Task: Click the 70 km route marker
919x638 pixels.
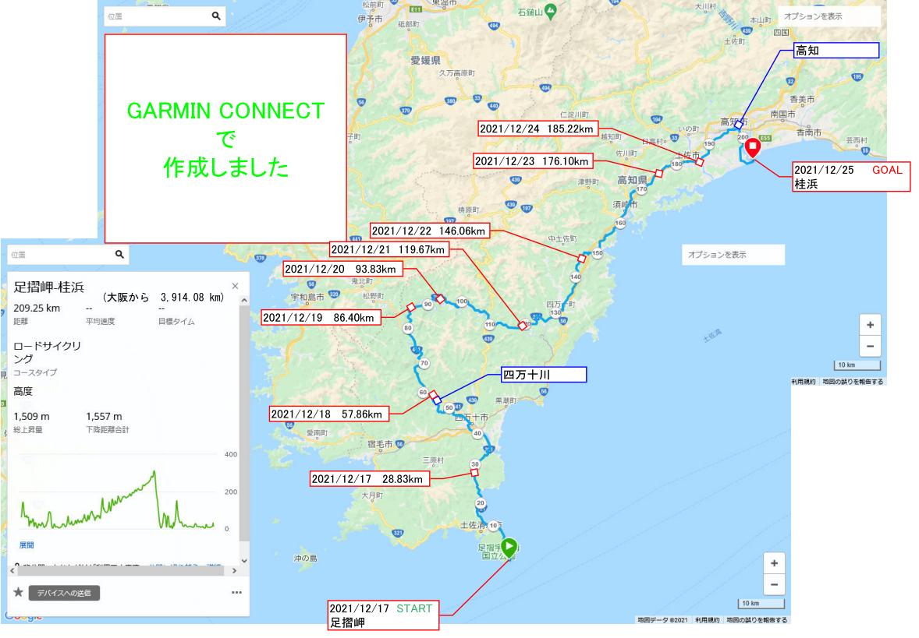Action: click(x=424, y=363)
